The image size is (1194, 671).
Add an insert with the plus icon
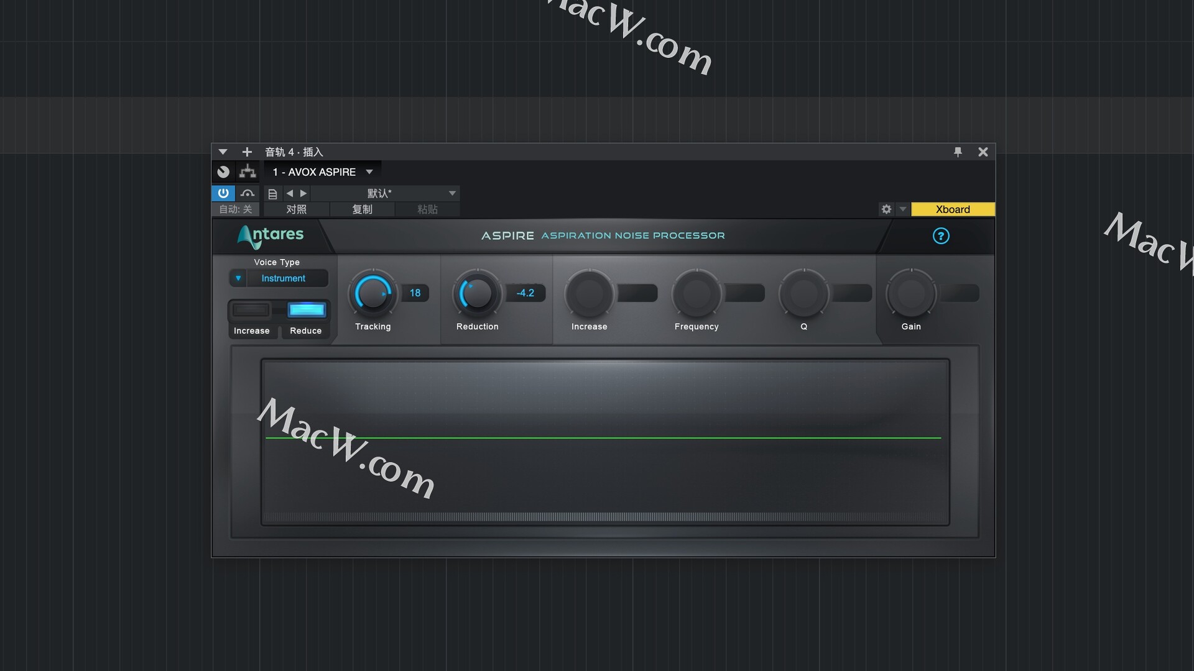247,152
